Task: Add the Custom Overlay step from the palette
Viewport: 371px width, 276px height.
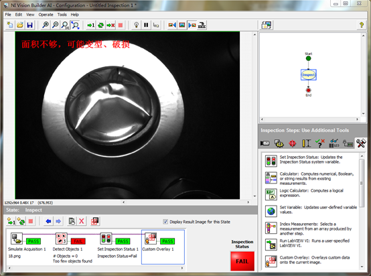Action: tap(271, 261)
